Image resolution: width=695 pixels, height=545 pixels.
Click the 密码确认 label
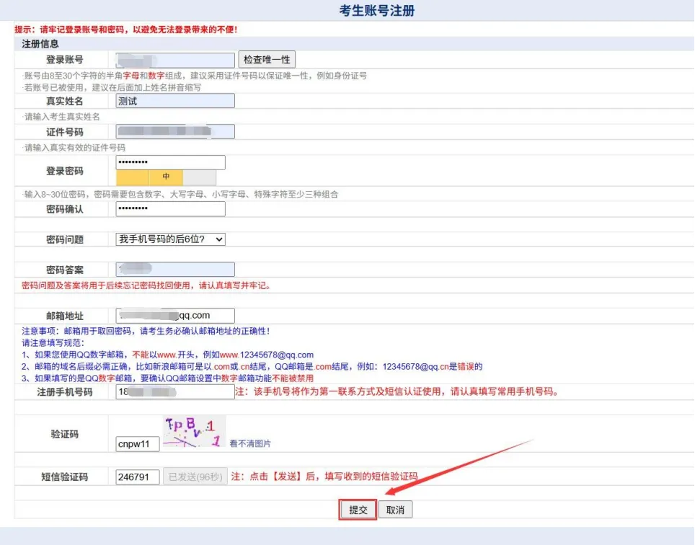65,209
